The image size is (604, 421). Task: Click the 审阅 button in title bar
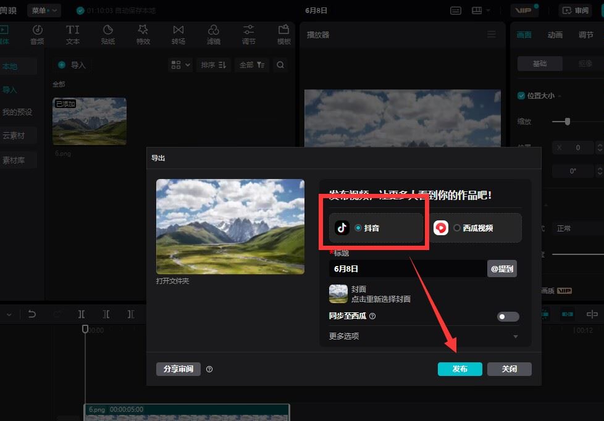[576, 10]
